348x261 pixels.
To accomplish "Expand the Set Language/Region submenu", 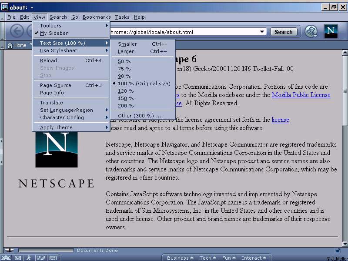I will click(x=71, y=110).
